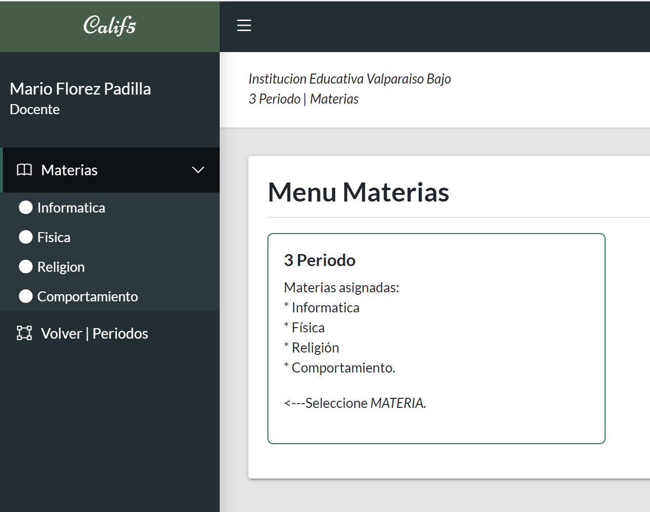Screen dimensions: 650x512
Task: Click the bullet icon before Comportamiento
Action: point(25,296)
